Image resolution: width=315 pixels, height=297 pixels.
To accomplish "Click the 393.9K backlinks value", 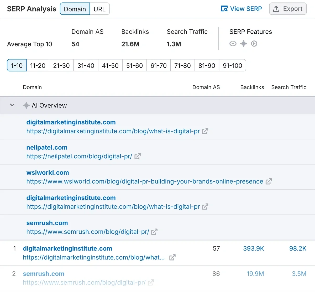I will [253, 248].
